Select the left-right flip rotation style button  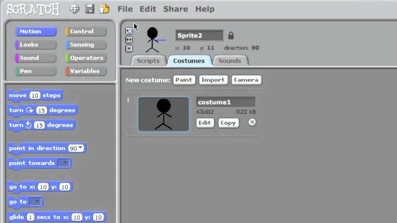click(x=129, y=40)
